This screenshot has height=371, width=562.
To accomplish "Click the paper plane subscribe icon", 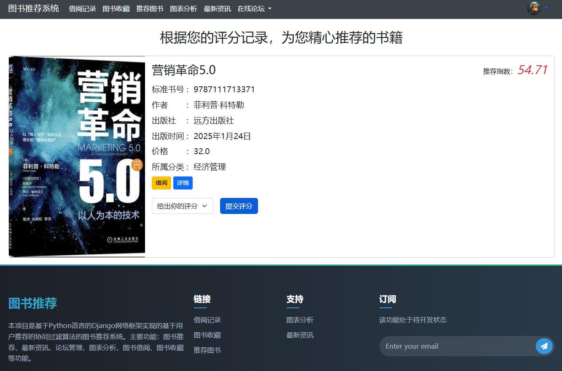I will [x=544, y=346].
